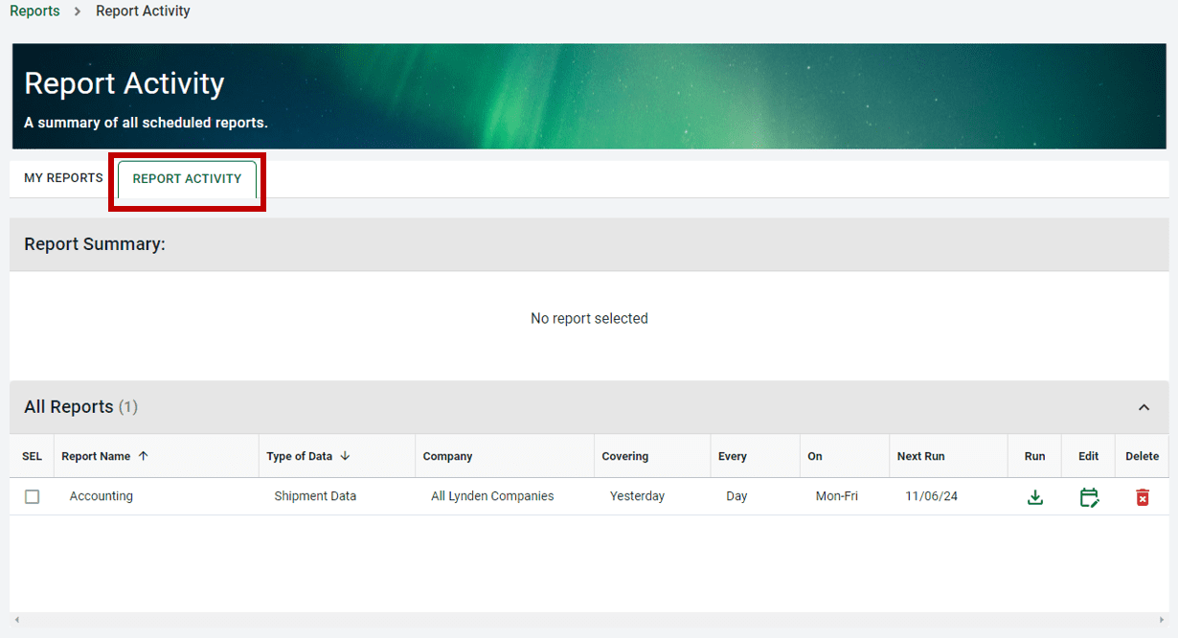Screen dimensions: 1178x639
Task: Delete the Accounting report with trash icon
Action: (x=1142, y=496)
